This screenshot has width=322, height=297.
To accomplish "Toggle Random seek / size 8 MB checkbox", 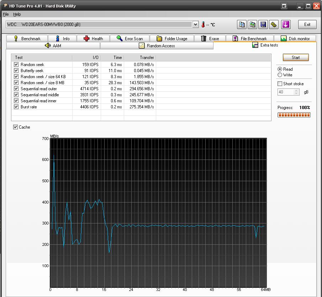I will click(x=16, y=83).
